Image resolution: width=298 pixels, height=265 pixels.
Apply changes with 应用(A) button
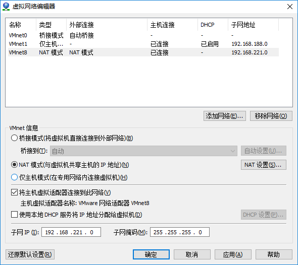pyautogui.click(x=233, y=254)
